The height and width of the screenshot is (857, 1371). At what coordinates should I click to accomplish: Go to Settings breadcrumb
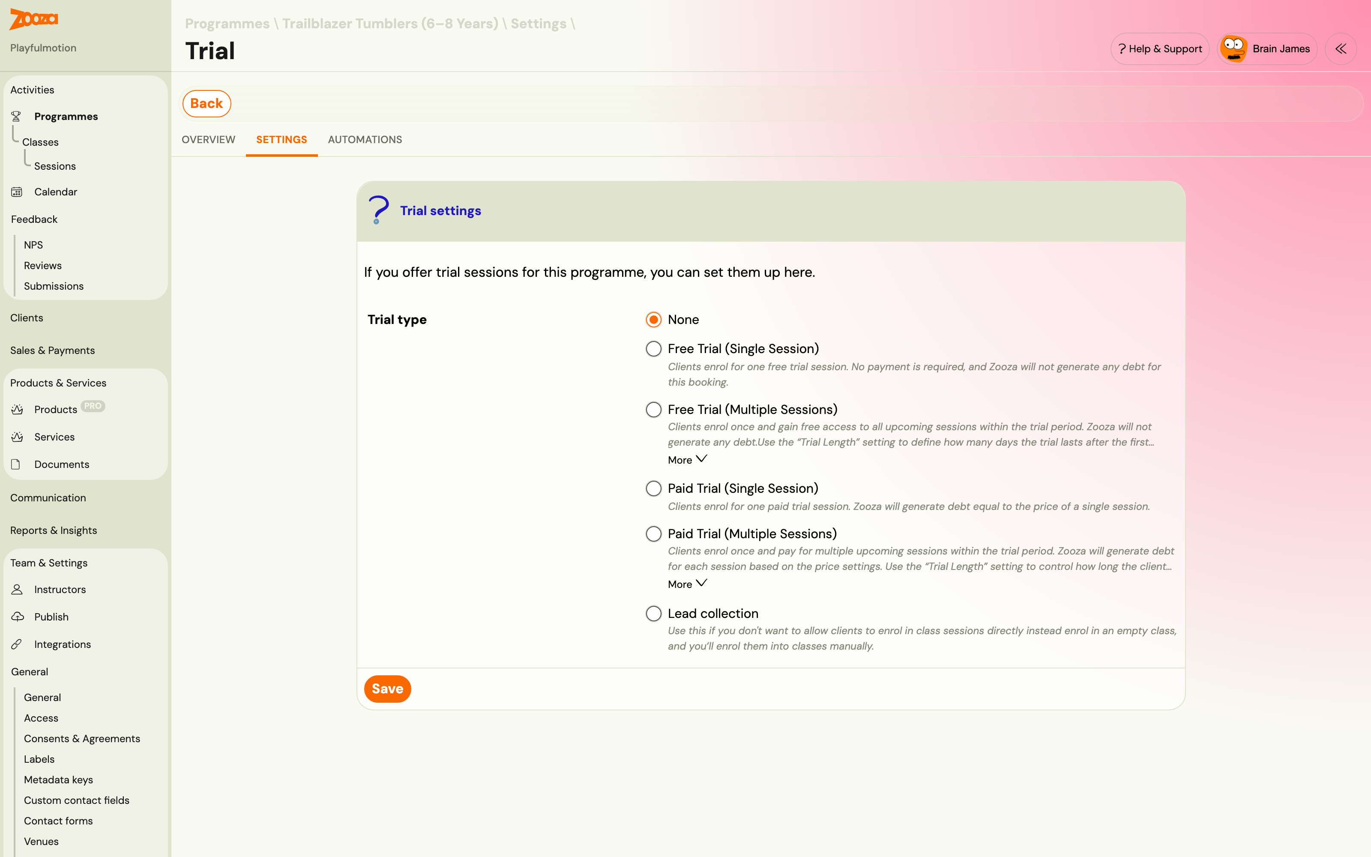tap(538, 23)
